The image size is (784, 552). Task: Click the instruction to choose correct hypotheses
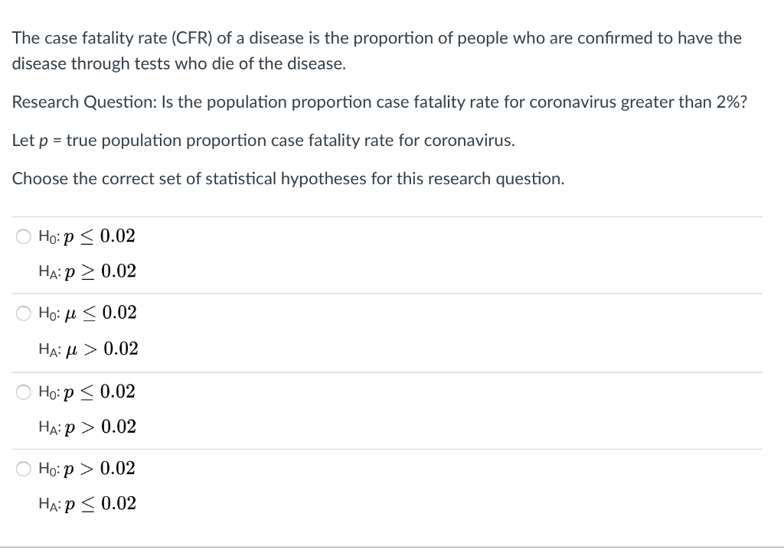(288, 178)
